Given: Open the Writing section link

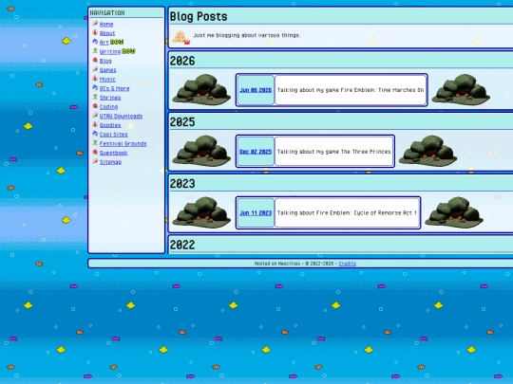Looking at the screenshot, I should (110, 51).
